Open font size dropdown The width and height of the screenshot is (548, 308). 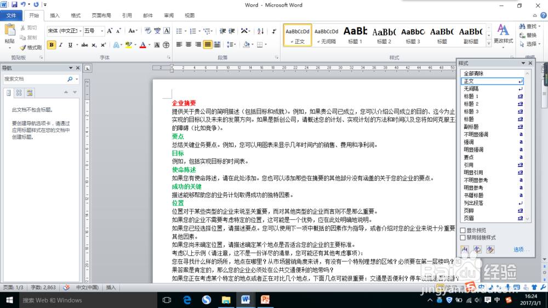[x=102, y=31]
